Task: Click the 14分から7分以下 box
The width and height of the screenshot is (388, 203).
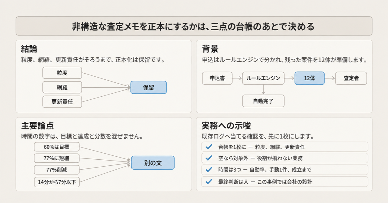Action: pos(57,182)
